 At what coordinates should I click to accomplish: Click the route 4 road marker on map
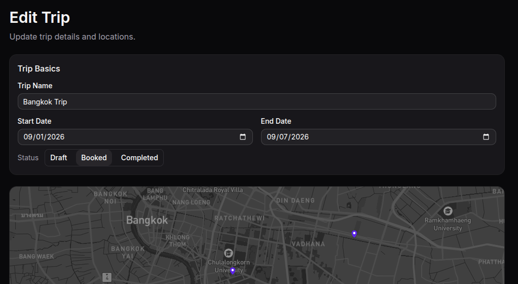click(x=107, y=277)
